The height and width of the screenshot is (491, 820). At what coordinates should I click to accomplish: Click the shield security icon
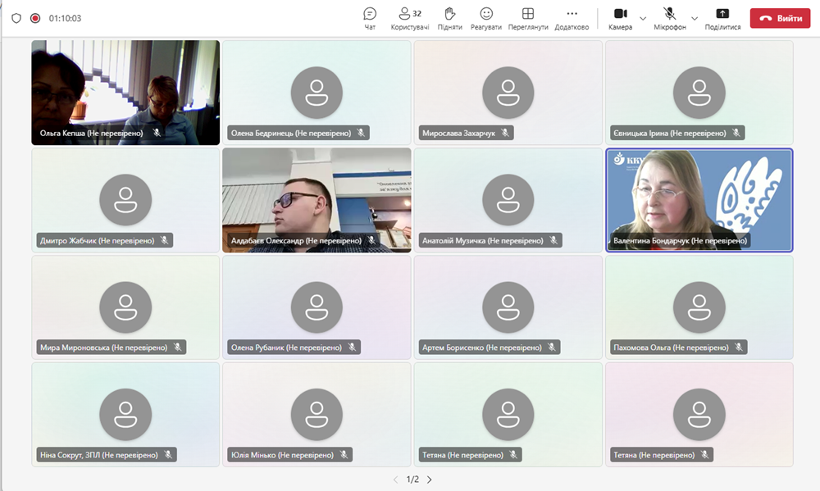coord(16,18)
